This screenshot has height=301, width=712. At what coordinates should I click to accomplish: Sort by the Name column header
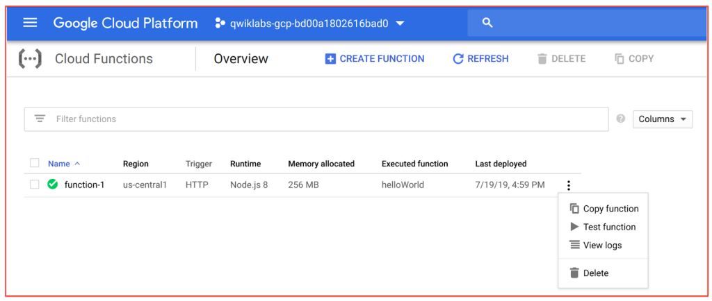coord(59,164)
